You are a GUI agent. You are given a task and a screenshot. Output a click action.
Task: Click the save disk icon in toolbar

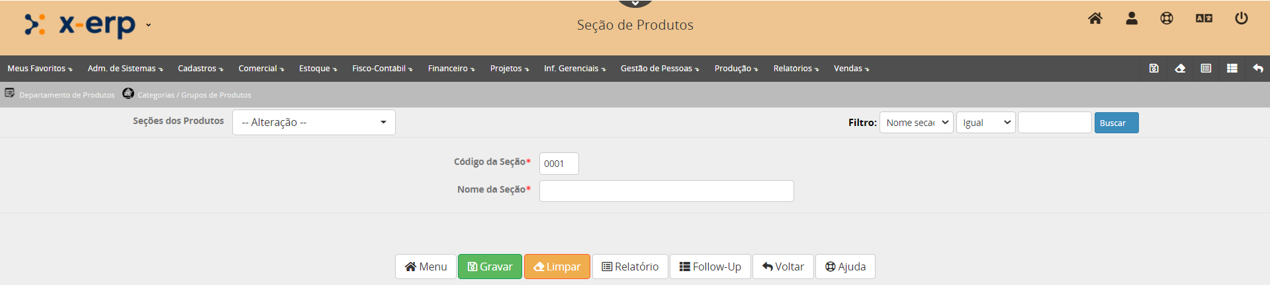click(1154, 69)
